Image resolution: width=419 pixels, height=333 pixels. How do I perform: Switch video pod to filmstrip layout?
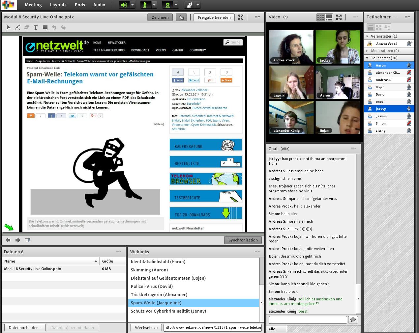pos(329,17)
